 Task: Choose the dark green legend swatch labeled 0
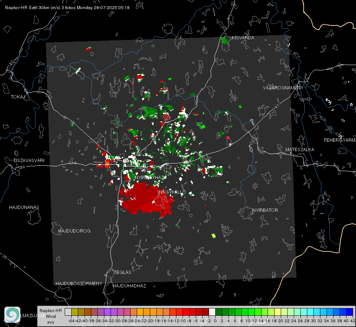(x=219, y=312)
